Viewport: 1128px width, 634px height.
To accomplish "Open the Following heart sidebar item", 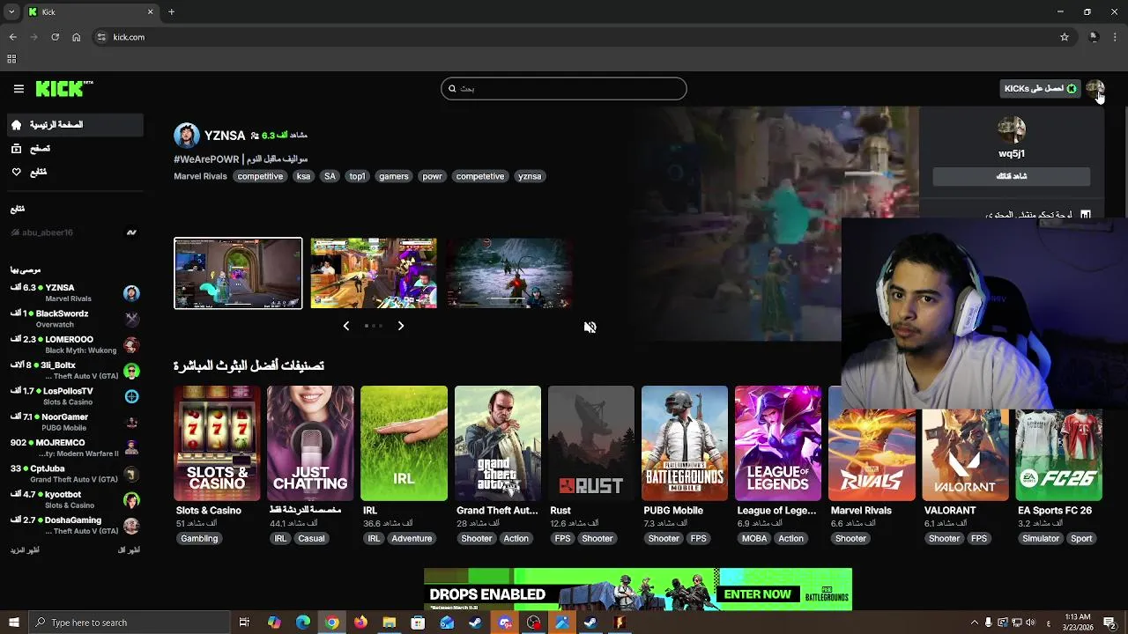I will click(x=75, y=172).
